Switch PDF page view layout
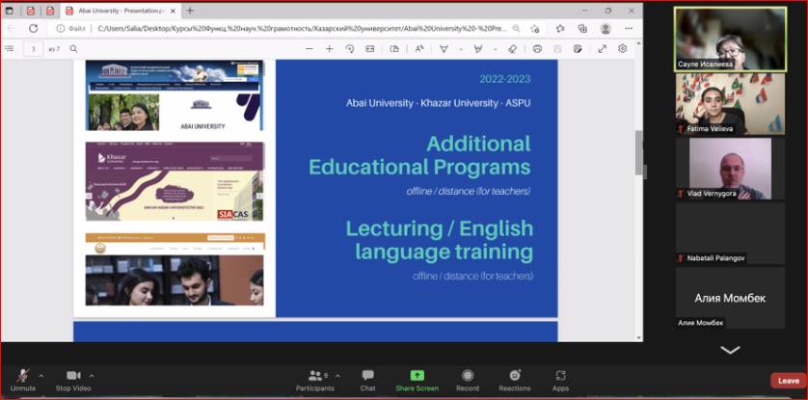The height and width of the screenshot is (400, 808). (x=394, y=49)
